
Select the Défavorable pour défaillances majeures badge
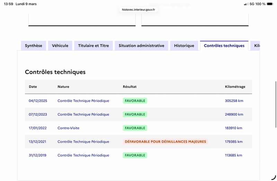pos(165,142)
